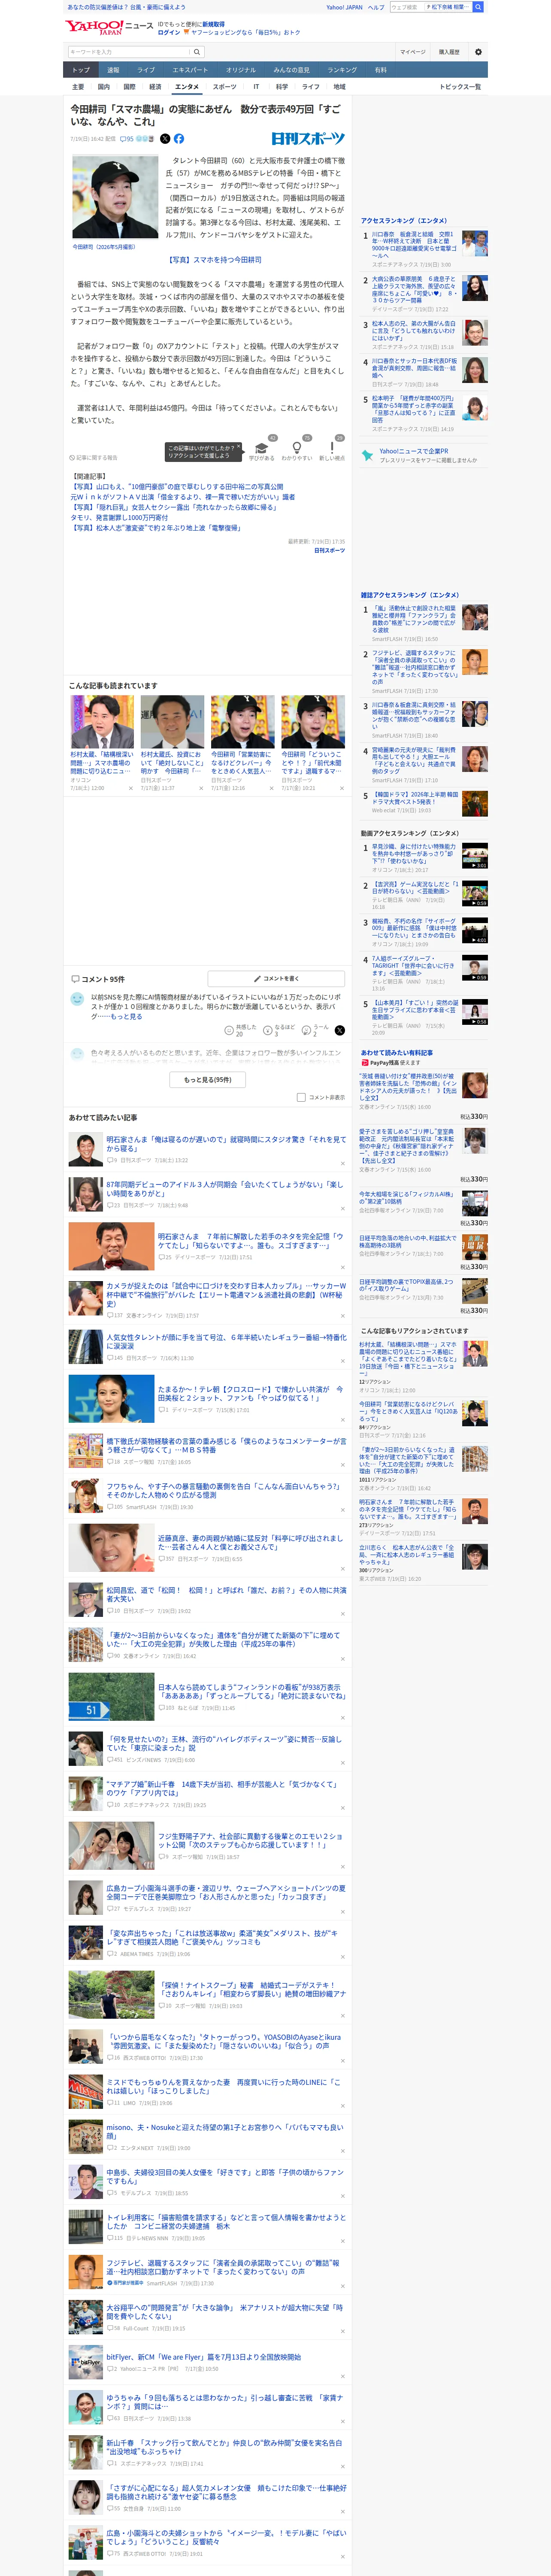Open the トピックス一覧 link

click(460, 87)
